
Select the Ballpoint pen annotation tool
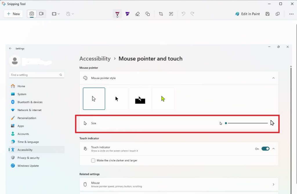(117, 14)
